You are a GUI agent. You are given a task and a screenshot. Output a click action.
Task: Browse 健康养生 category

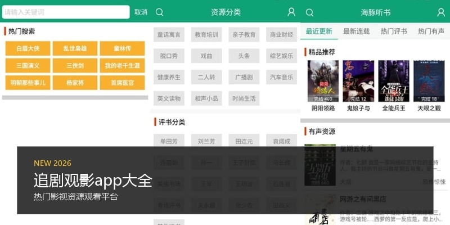coord(169,77)
